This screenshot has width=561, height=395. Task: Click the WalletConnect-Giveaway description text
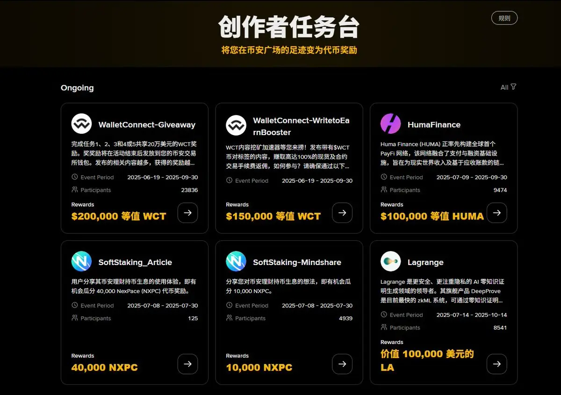coord(134,153)
